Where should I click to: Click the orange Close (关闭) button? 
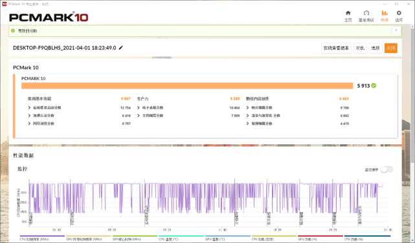point(390,48)
